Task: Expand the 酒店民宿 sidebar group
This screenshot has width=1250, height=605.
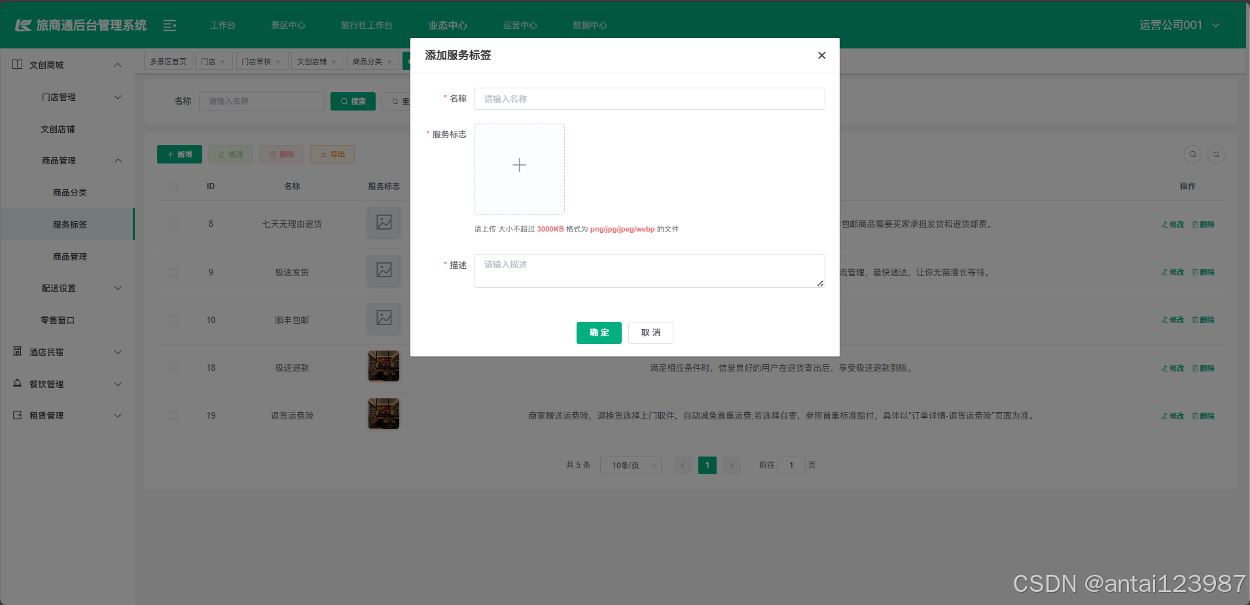Action: [x=67, y=352]
